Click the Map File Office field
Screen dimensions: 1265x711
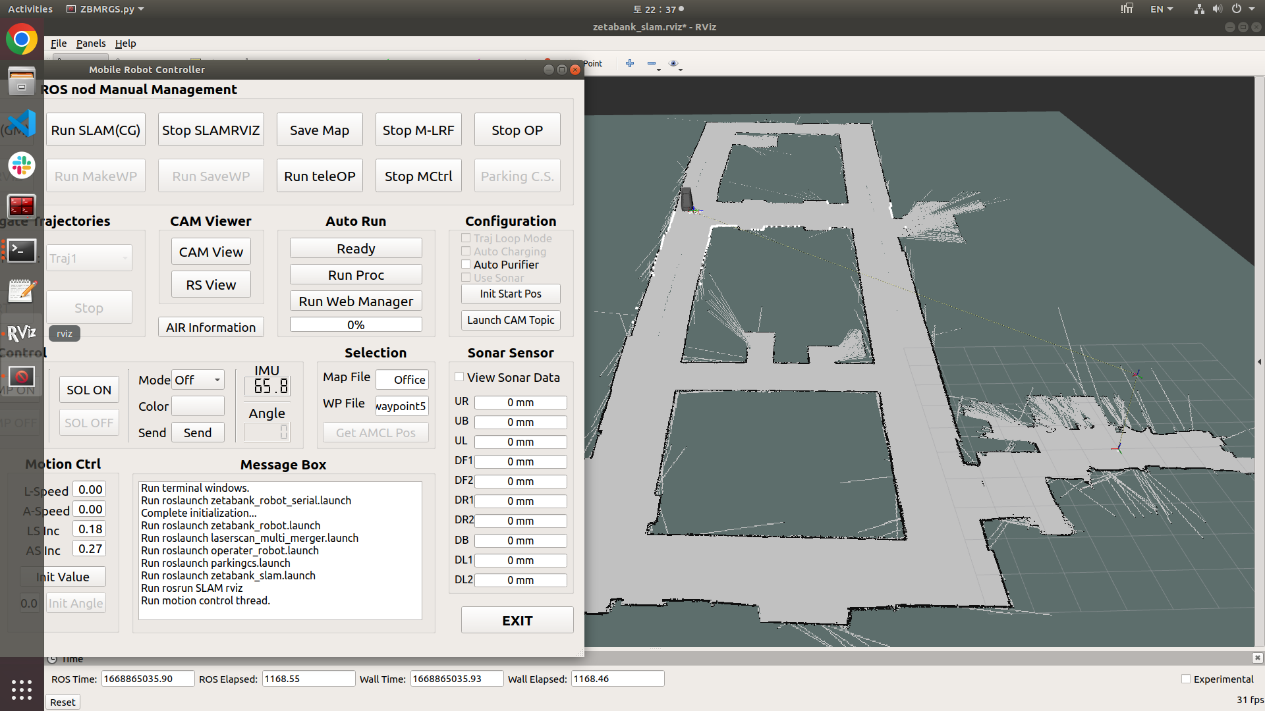click(x=402, y=380)
